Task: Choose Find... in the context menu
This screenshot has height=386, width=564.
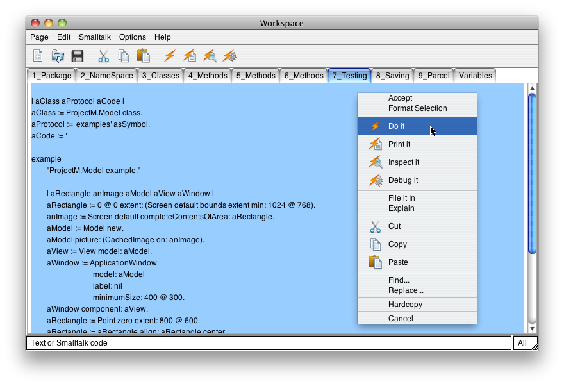Action: point(417,280)
